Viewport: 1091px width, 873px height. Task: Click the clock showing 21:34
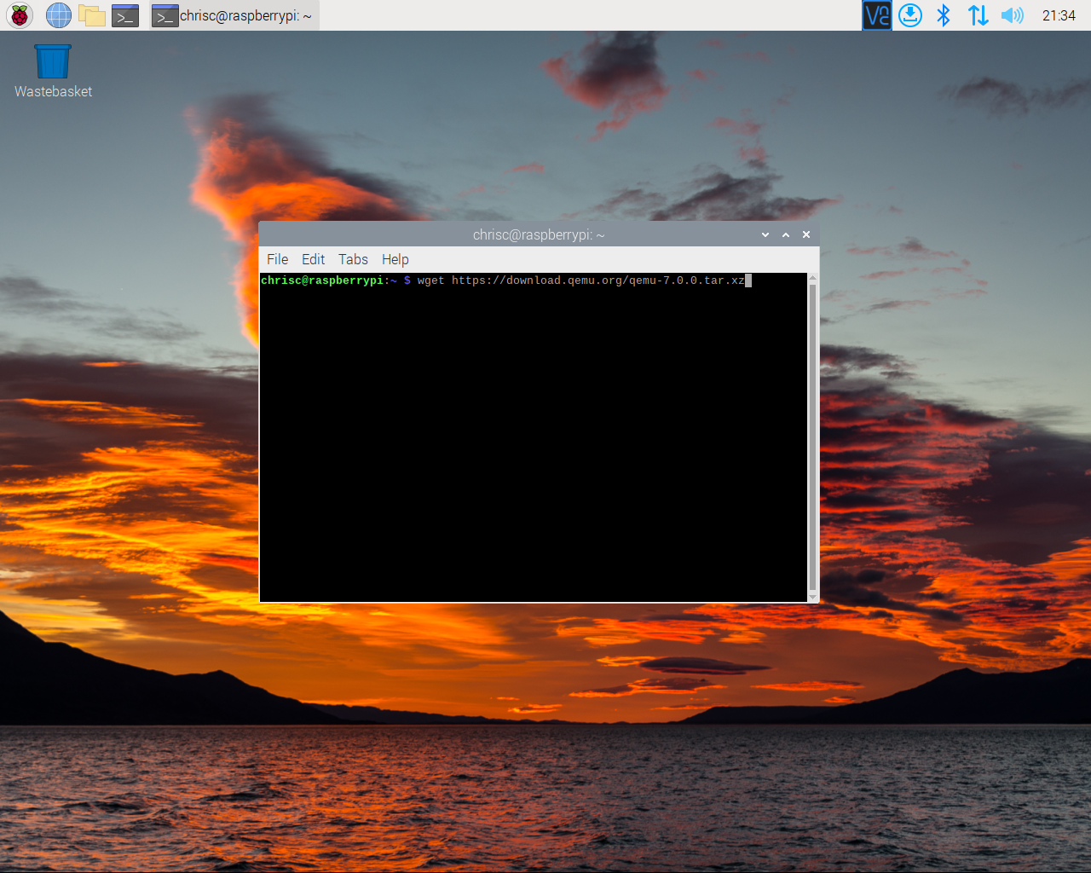[1059, 15]
